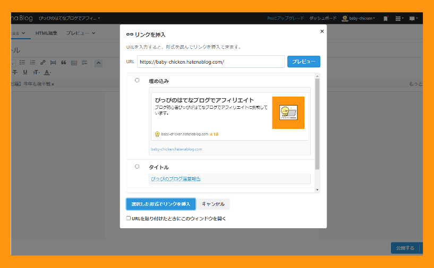Click 選択した形式でリンクを挿入 button

pyautogui.click(x=161, y=204)
